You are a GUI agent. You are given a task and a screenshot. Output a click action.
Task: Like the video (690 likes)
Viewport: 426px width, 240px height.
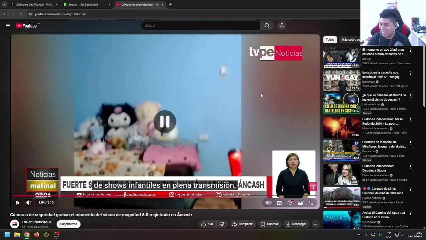tap(207, 224)
